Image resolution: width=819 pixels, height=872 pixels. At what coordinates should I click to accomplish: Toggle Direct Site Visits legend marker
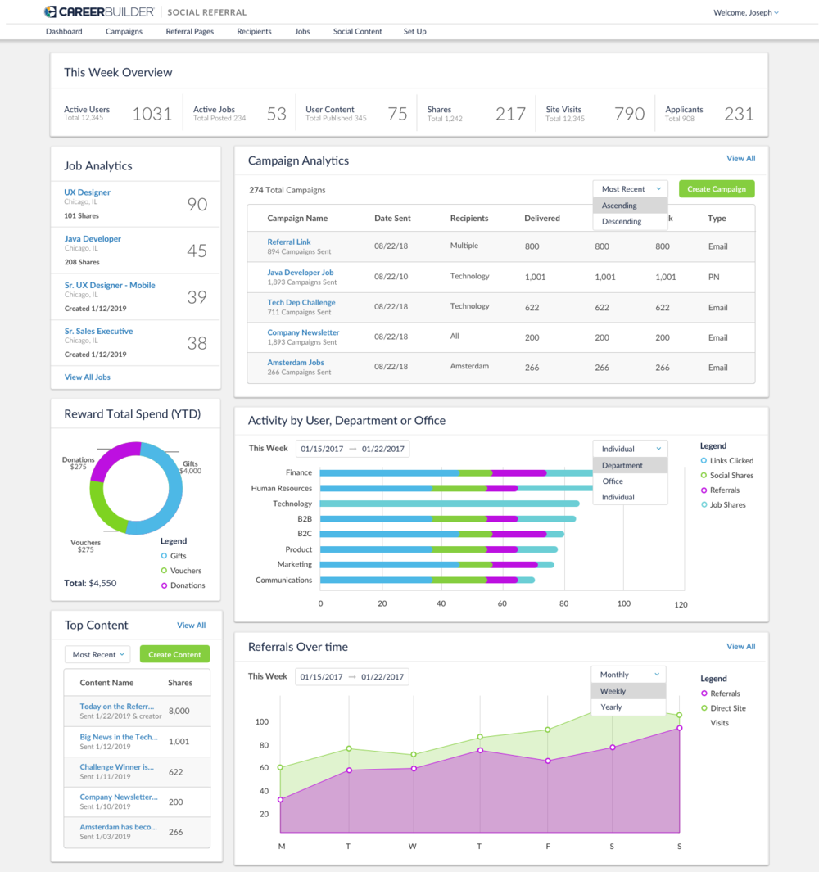click(x=704, y=708)
